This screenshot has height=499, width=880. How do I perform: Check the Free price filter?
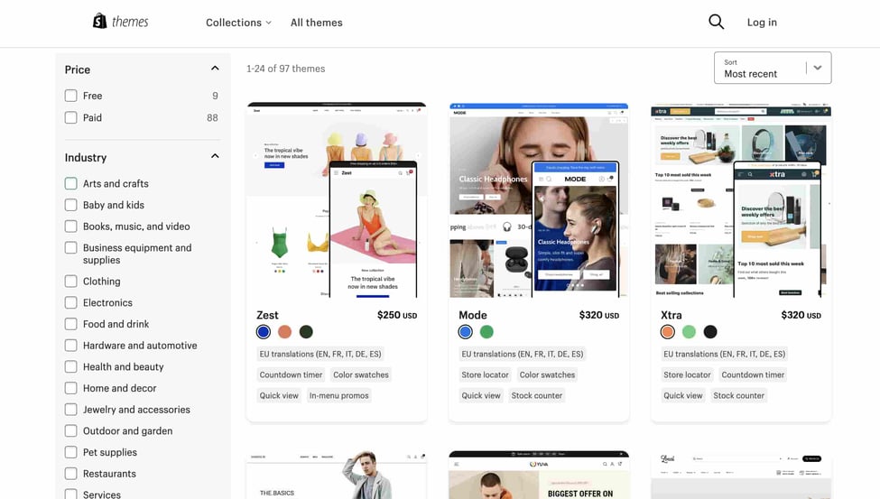tap(71, 96)
